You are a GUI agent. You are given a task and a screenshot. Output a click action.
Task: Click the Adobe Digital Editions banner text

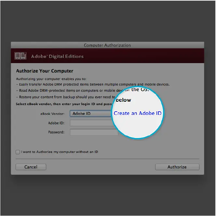[x=57, y=56]
